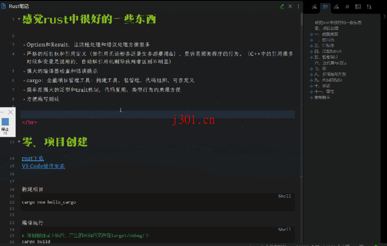Jump to 九、代码的组织 in outline
387x246 pixels.
[328, 80]
